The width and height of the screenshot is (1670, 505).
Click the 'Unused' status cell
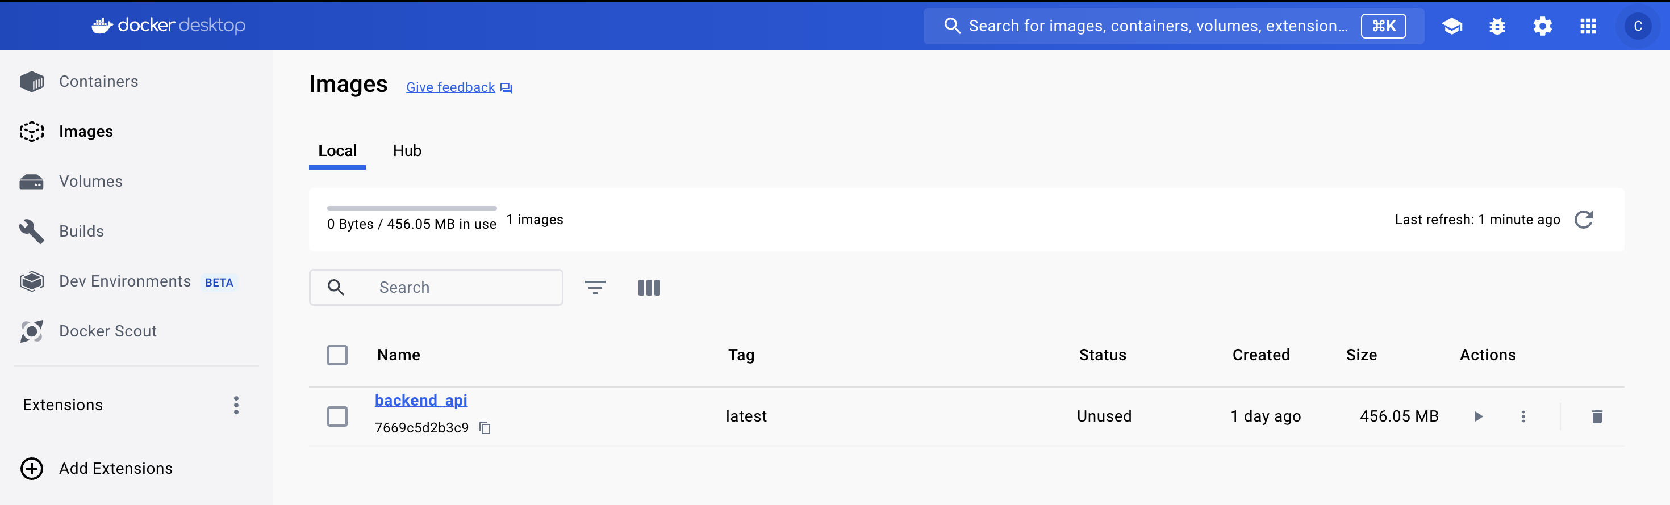[x=1104, y=416]
